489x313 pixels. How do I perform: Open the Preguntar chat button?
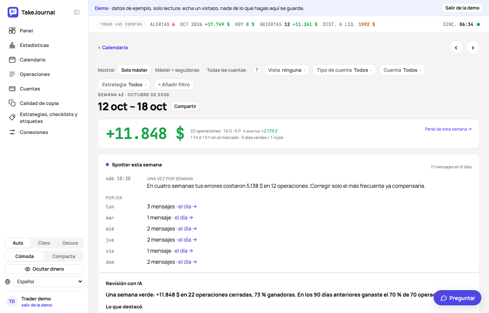click(x=458, y=298)
